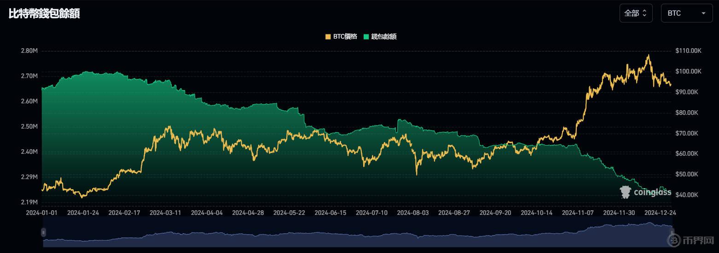The height and width of the screenshot is (253, 719).
Task: Open the 全部 time range dropdown
Action: tap(636, 13)
